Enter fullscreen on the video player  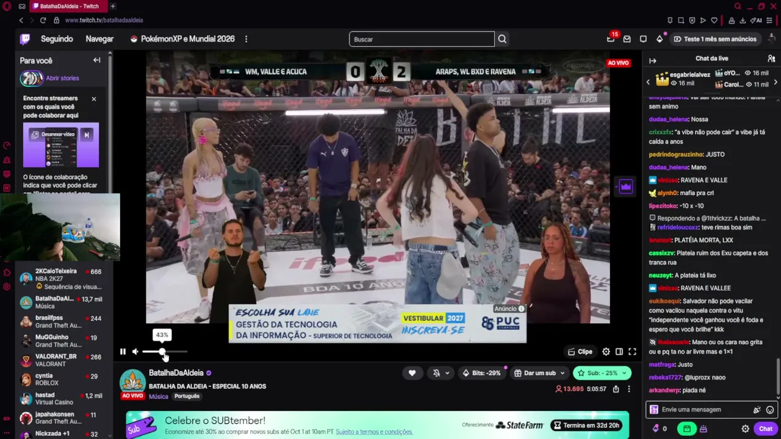(633, 352)
